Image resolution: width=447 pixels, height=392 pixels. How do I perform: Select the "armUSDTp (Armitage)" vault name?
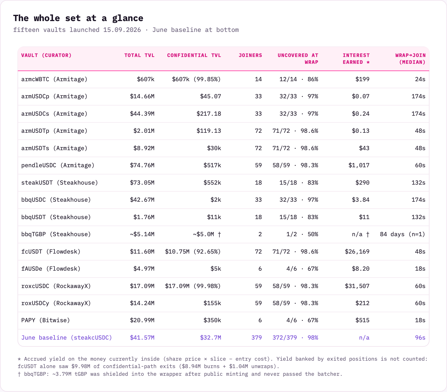pos(54,131)
